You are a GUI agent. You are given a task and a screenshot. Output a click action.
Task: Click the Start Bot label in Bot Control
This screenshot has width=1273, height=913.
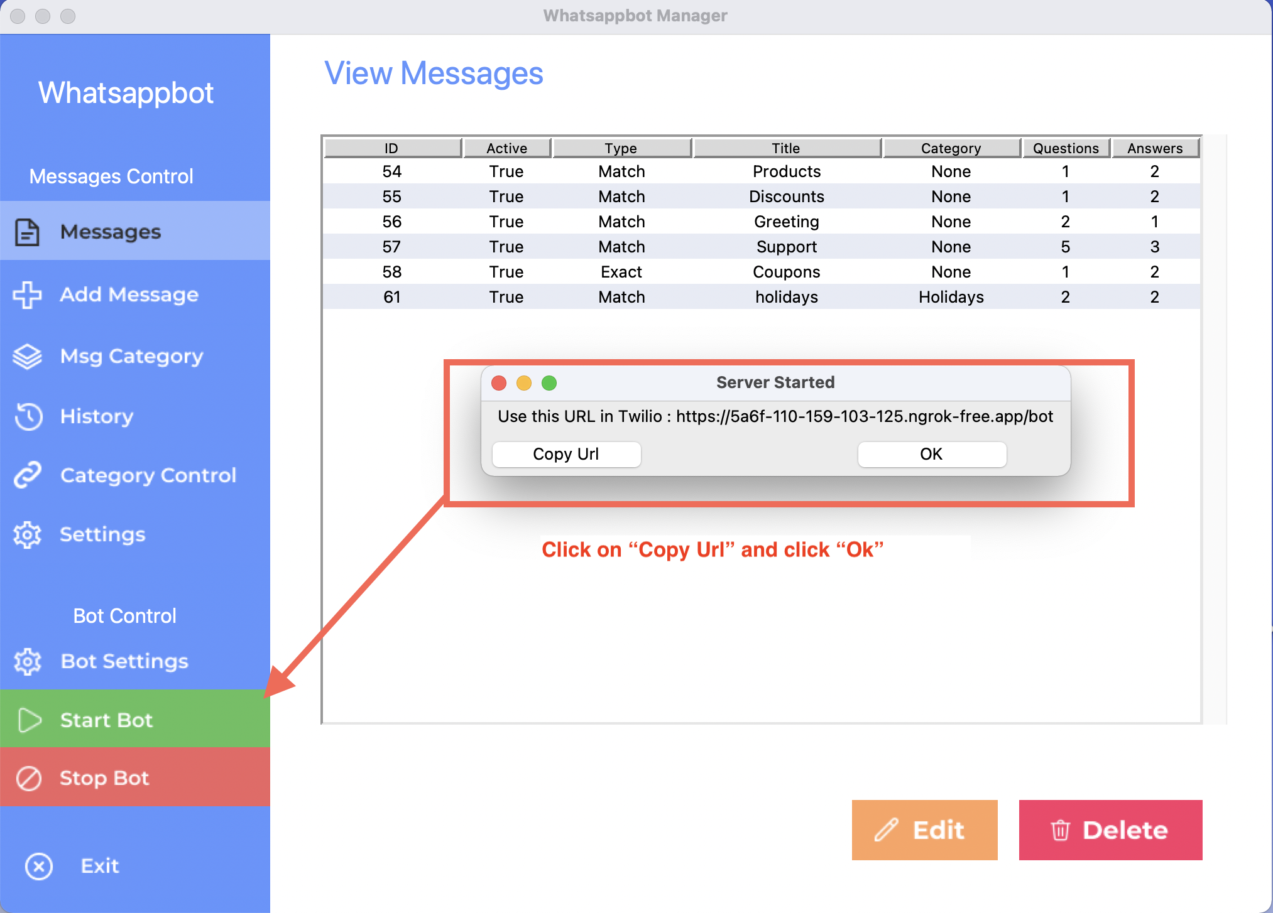click(106, 720)
